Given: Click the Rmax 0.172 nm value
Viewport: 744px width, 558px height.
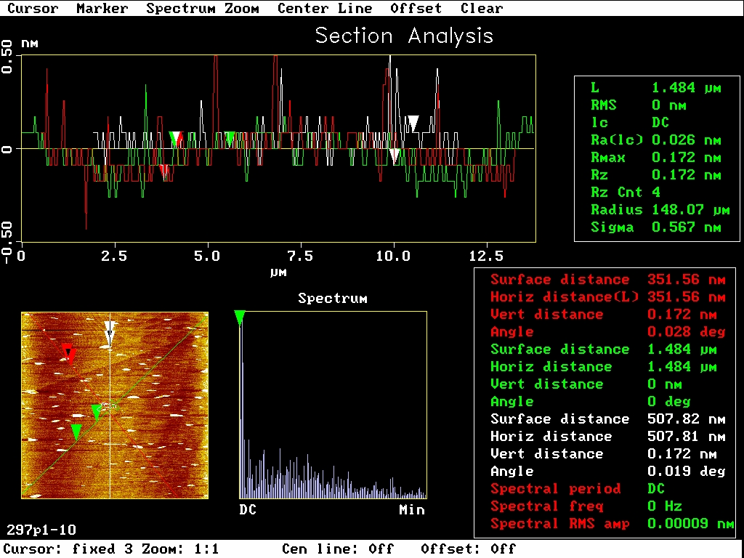Looking at the screenshot, I should (x=656, y=158).
